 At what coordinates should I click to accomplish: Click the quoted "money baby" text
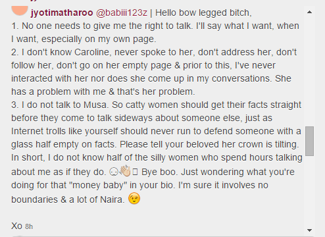[x=98, y=185]
